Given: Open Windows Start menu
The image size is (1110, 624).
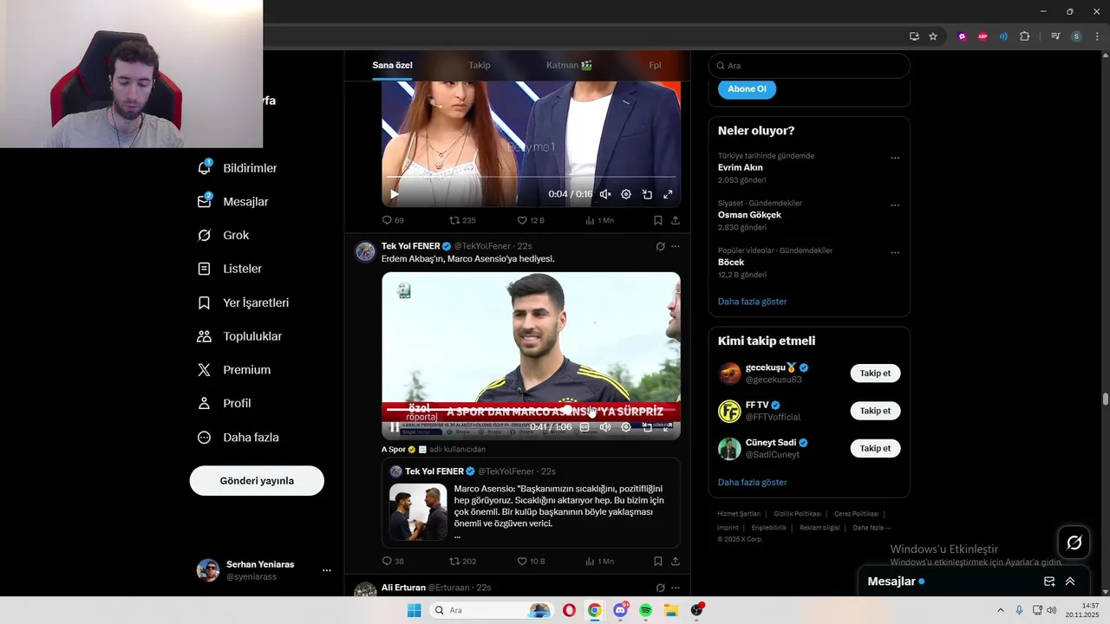Looking at the screenshot, I should coord(415,610).
